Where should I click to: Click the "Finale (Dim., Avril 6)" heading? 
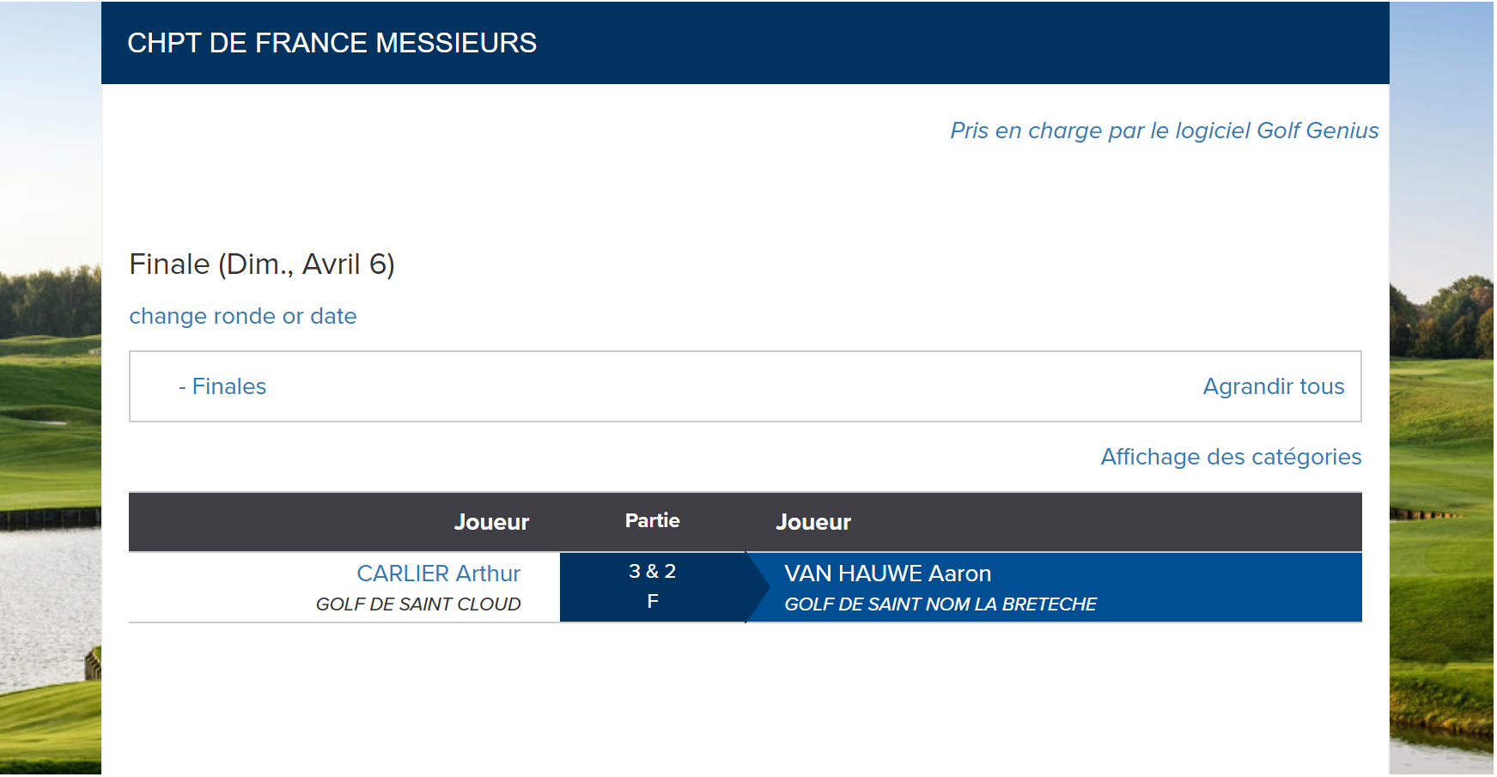[262, 264]
